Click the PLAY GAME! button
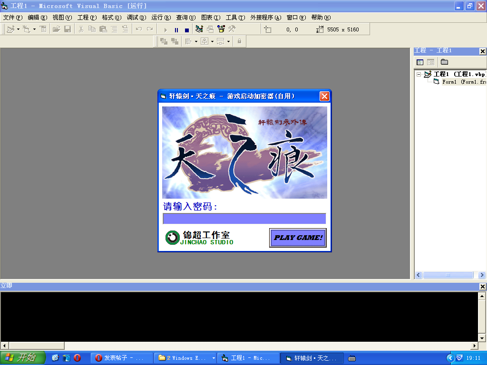 click(x=298, y=238)
